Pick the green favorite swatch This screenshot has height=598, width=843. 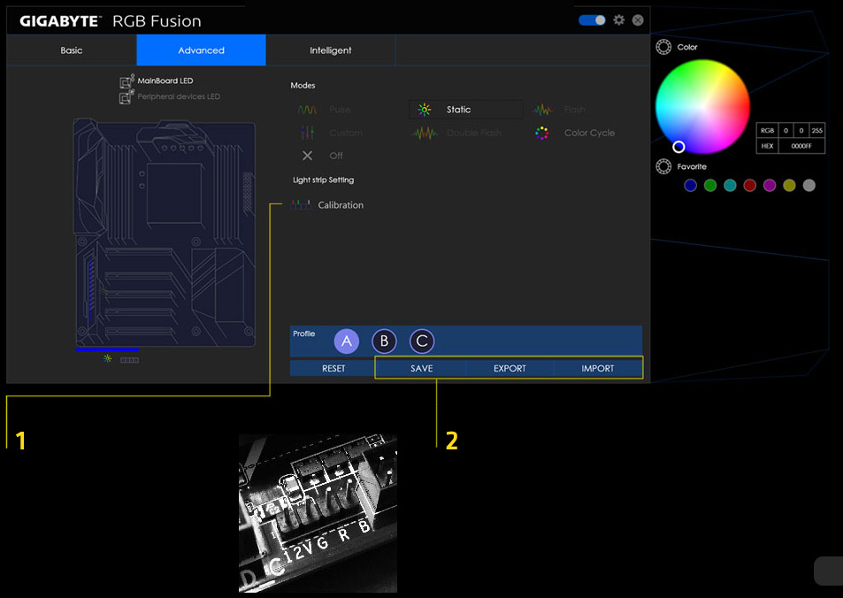pos(710,186)
